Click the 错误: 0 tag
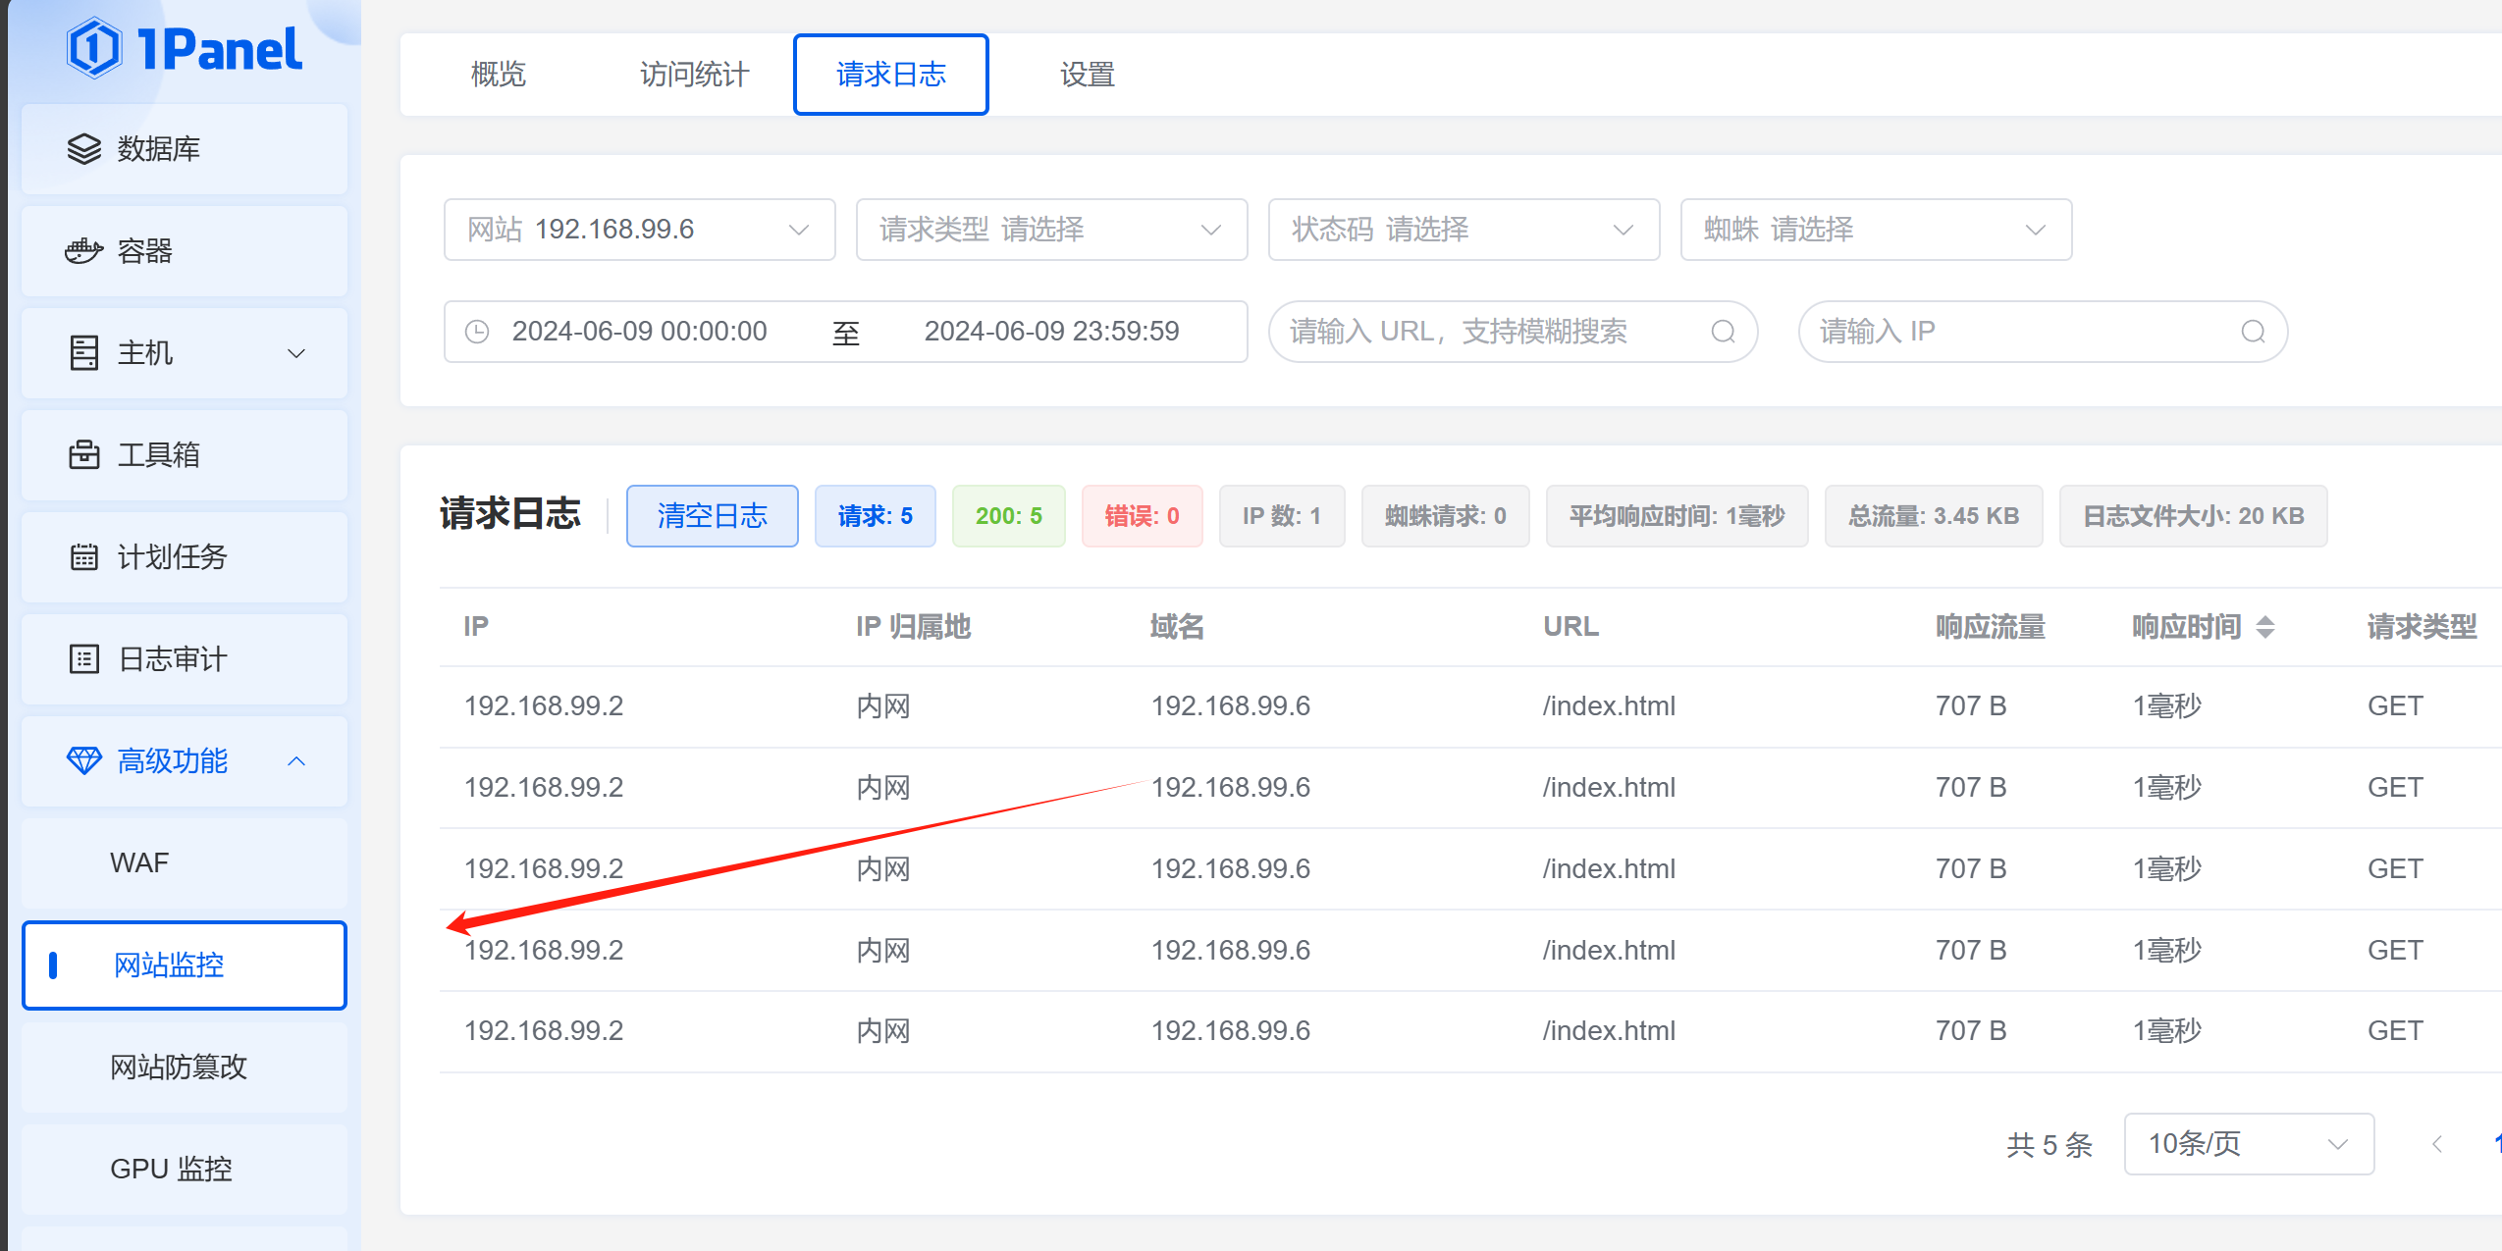Image resolution: width=2502 pixels, height=1251 pixels. [1143, 516]
